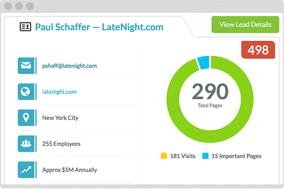Select the blue segment of donut chart
Viewport: 284px width, 189px height.
(x=203, y=63)
